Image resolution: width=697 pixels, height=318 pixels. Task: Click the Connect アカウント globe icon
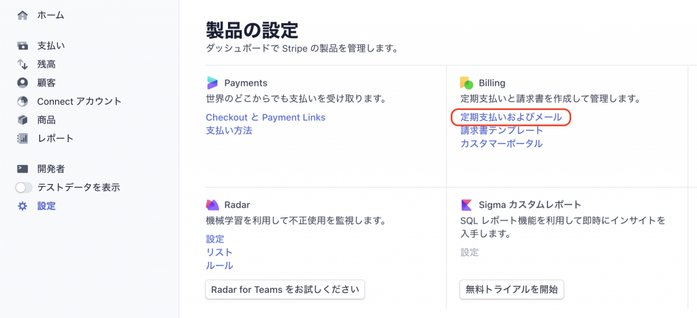(22, 101)
